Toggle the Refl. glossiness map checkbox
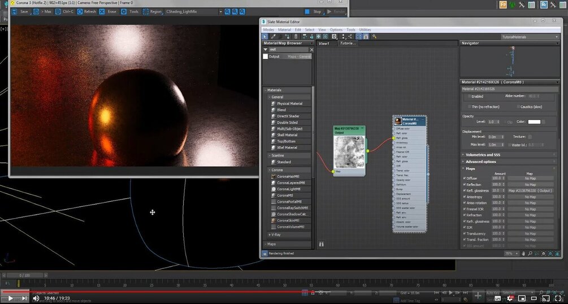568x304 pixels. (x=465, y=190)
